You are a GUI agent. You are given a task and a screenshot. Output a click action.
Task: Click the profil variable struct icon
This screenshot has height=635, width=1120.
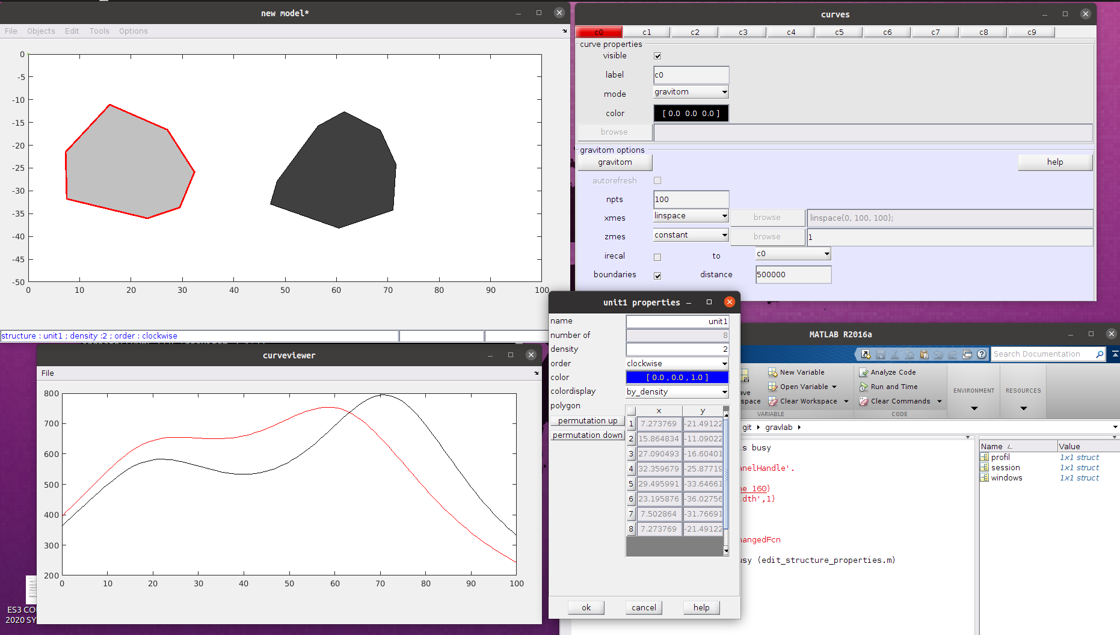tap(985, 457)
